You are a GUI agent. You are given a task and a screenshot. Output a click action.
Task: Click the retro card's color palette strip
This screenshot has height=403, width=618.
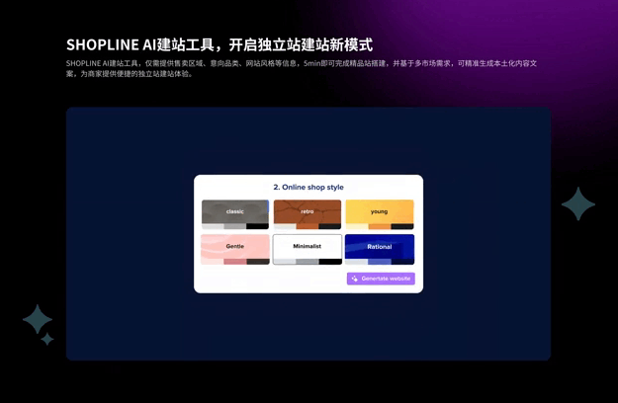pyautogui.click(x=308, y=226)
